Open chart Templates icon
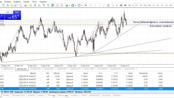The width and height of the screenshot is (174, 98). [x=79, y=5]
